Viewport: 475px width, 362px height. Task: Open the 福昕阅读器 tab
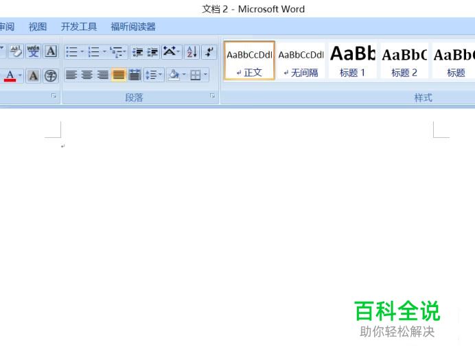(133, 27)
